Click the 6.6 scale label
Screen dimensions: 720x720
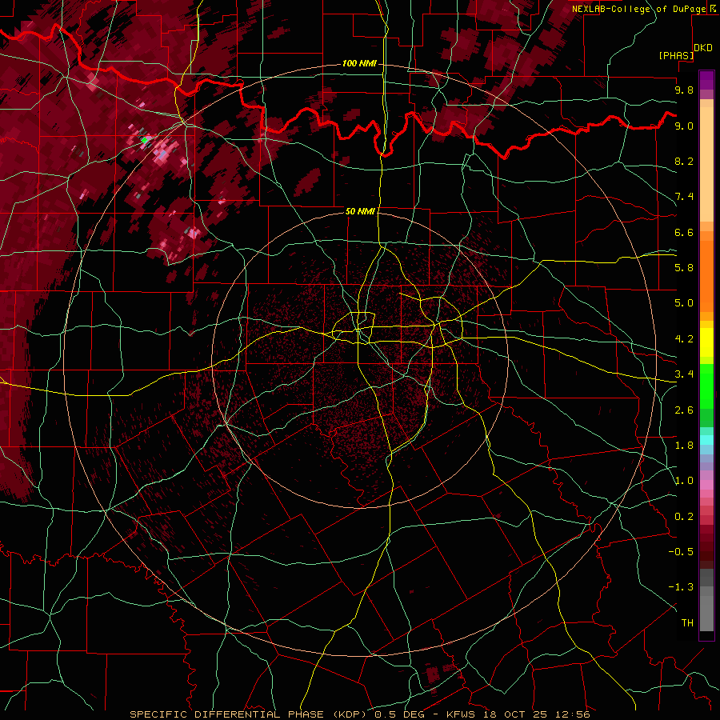pos(684,232)
